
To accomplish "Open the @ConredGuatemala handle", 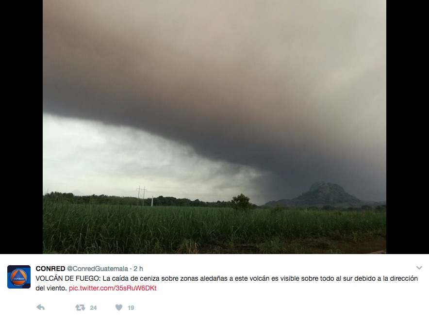I will [98, 269].
